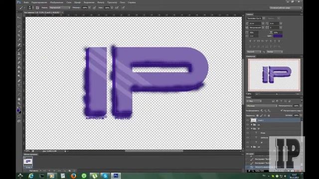Toggle visibility of first group layer
319x179 pixels.
[x=248, y=125]
